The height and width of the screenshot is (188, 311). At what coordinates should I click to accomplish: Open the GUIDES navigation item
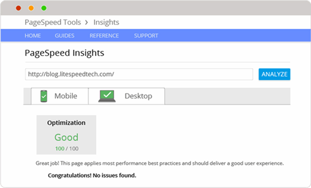click(64, 36)
